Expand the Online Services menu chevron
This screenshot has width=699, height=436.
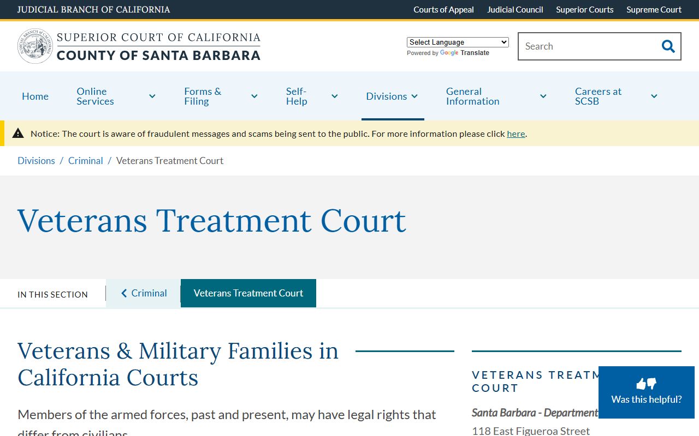(152, 96)
